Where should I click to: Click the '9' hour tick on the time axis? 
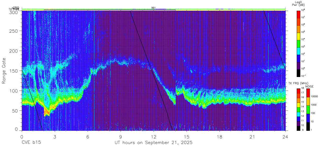coord(121,137)
